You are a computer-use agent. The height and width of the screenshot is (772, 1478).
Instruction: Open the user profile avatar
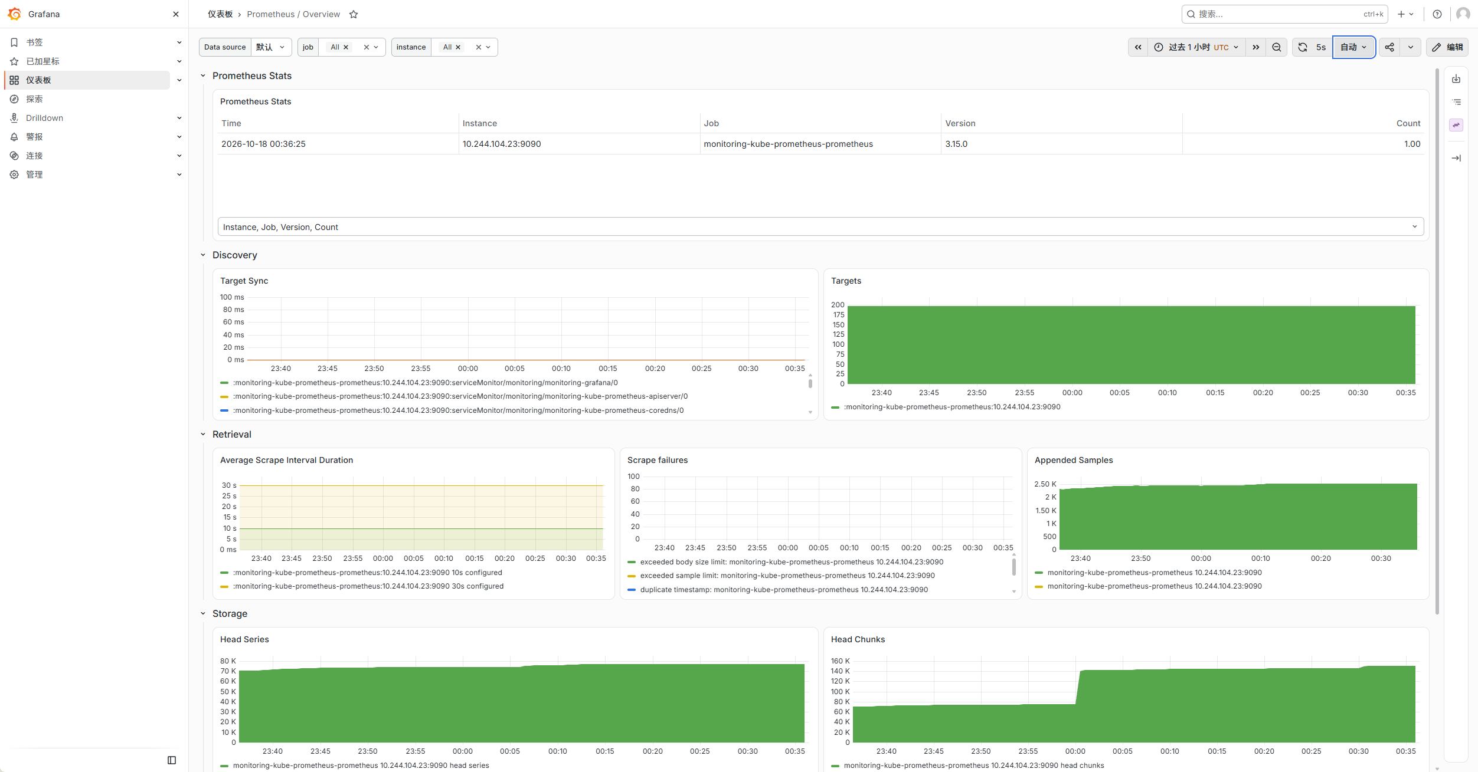pos(1463,14)
